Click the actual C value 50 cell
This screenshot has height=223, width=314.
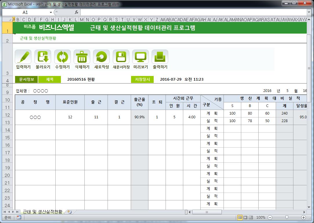coord(267,121)
